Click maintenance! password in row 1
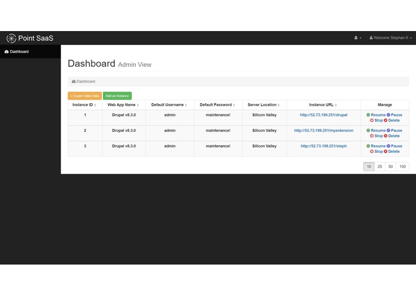This screenshot has width=416, height=295. [218, 115]
